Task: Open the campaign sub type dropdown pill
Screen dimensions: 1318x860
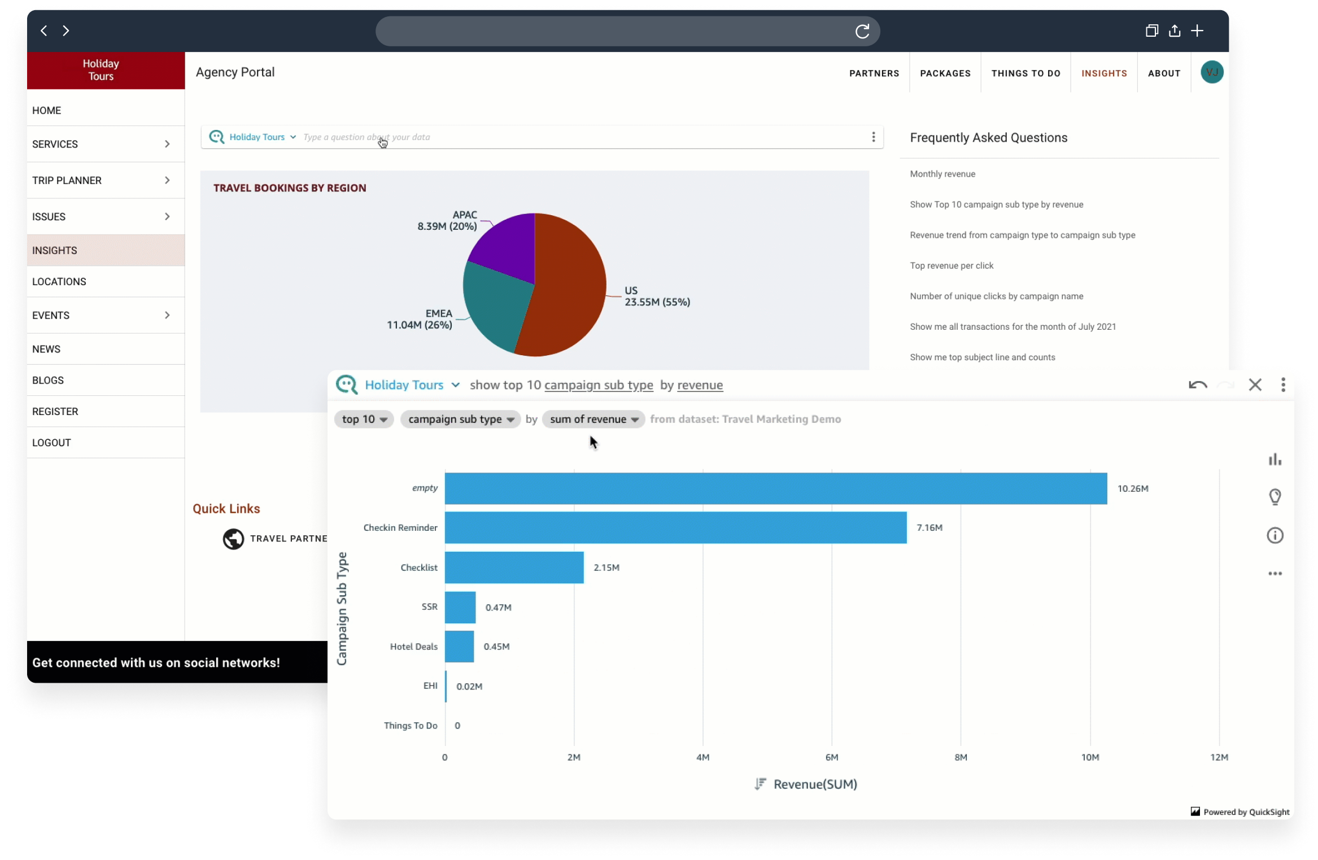Action: coord(461,419)
